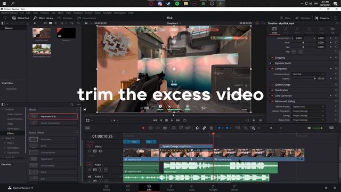This screenshot has width=341, height=192.
Task: Click the Overwrite Clip toolbar icon
Action: pos(181,128)
